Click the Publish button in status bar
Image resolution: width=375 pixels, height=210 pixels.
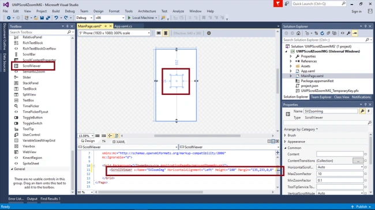[361, 207]
